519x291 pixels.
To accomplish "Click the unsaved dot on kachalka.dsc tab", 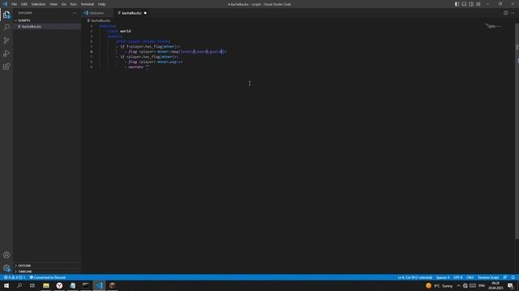I will tap(145, 13).
